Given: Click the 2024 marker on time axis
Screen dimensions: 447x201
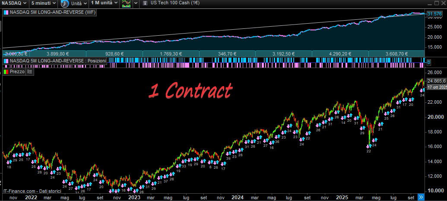Looking at the screenshot, I should (x=238, y=197).
